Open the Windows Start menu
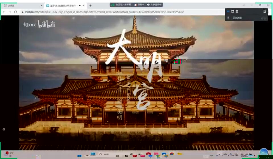 click(x=79, y=156)
